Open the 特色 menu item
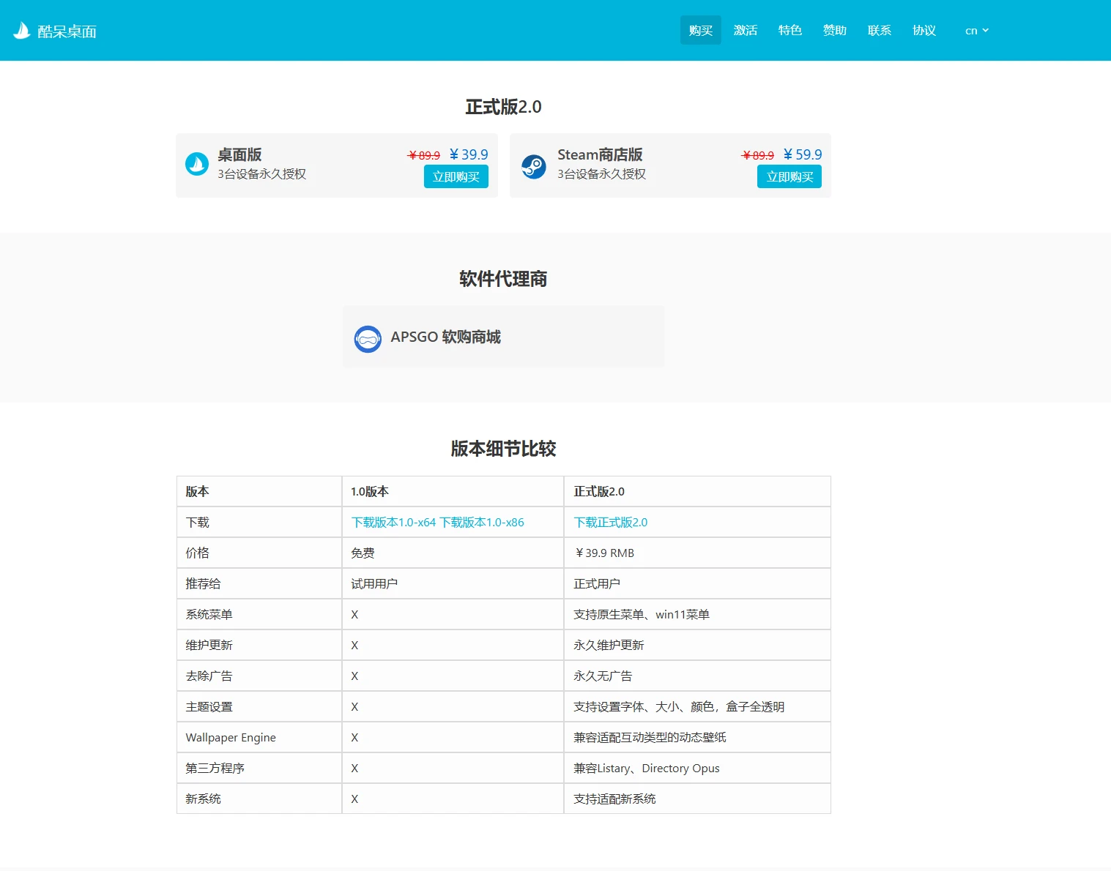The height and width of the screenshot is (871, 1111). [790, 30]
